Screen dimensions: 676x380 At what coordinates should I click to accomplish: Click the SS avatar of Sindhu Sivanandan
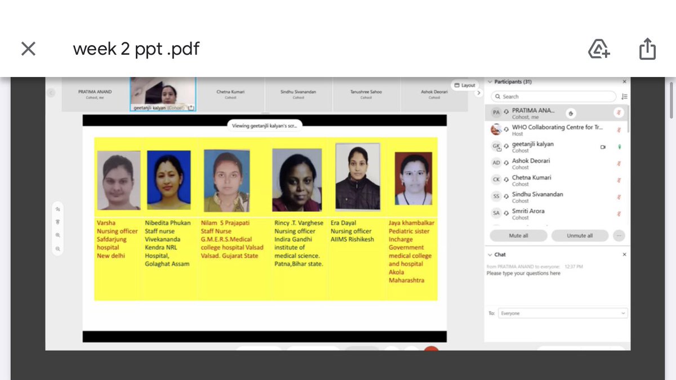[x=496, y=196]
